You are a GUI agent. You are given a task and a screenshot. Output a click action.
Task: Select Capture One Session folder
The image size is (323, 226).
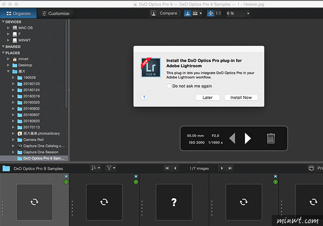click(x=41, y=152)
